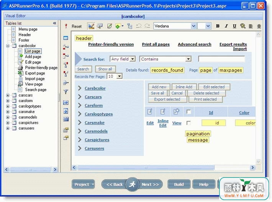272x202 pixels.
Task: Expand the carslogotypes tree node
Action: coord(8,107)
